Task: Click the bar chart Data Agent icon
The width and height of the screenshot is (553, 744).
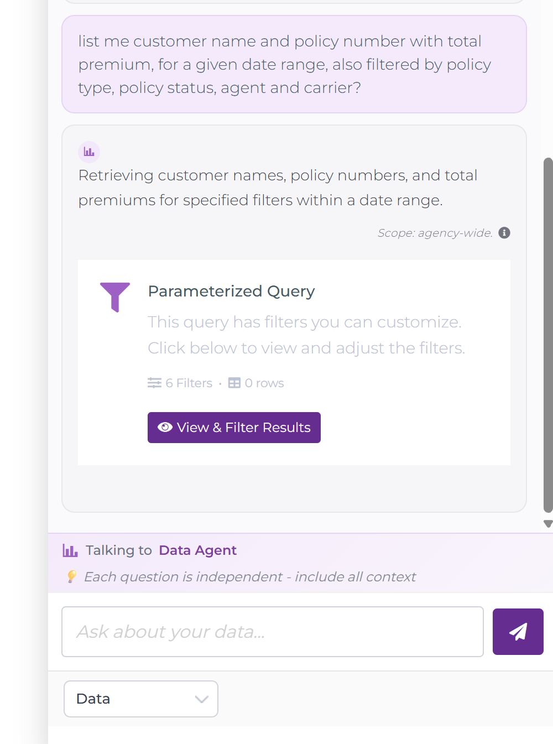Action: pyautogui.click(x=89, y=152)
